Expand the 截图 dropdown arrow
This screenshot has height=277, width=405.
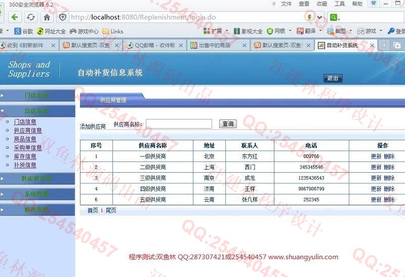point(350,31)
